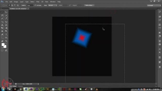Open the tool preset picker arrow
This screenshot has width=162, height=91.
tap(6, 5)
